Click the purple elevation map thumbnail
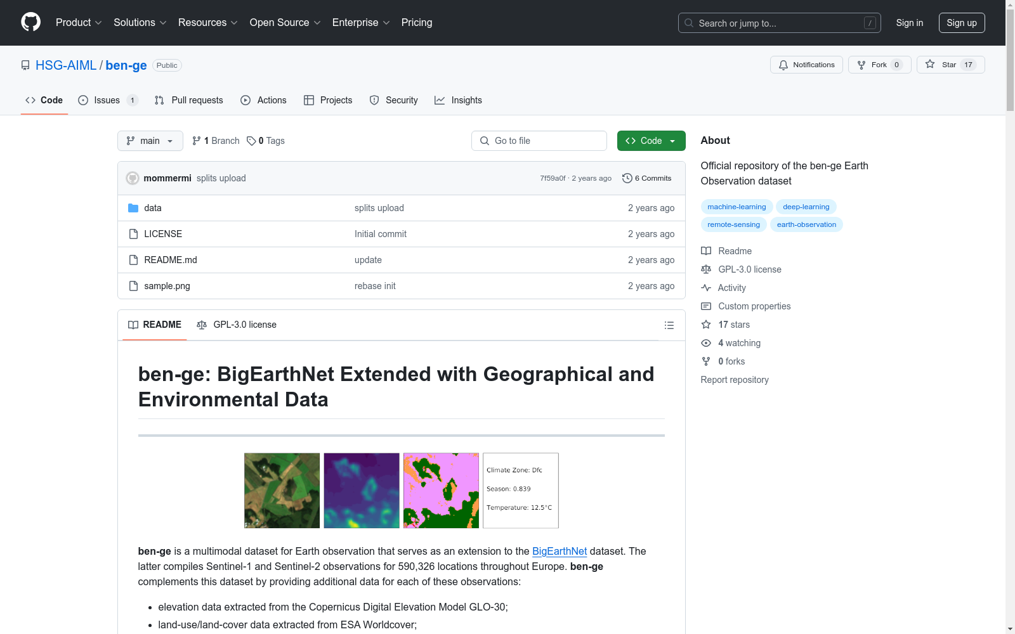This screenshot has height=634, width=1015. 362,491
